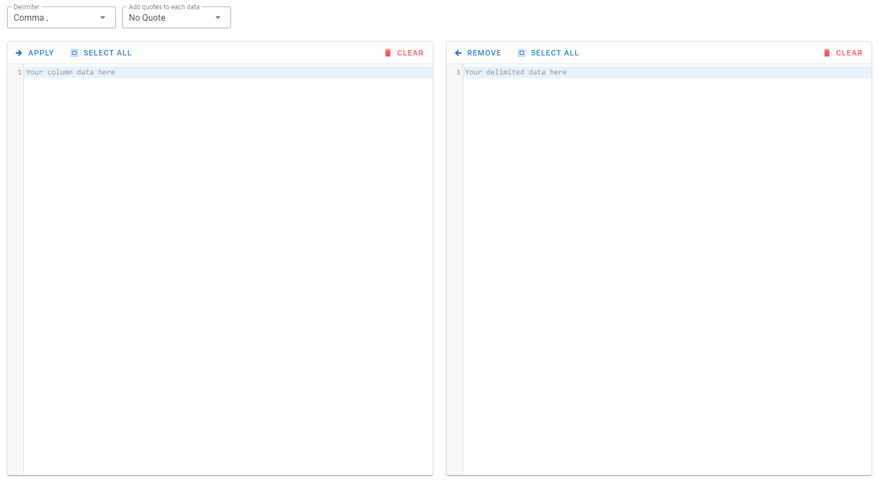Image resolution: width=878 pixels, height=483 pixels.
Task: Click the trash icon in the delimited panel
Action: (x=827, y=53)
